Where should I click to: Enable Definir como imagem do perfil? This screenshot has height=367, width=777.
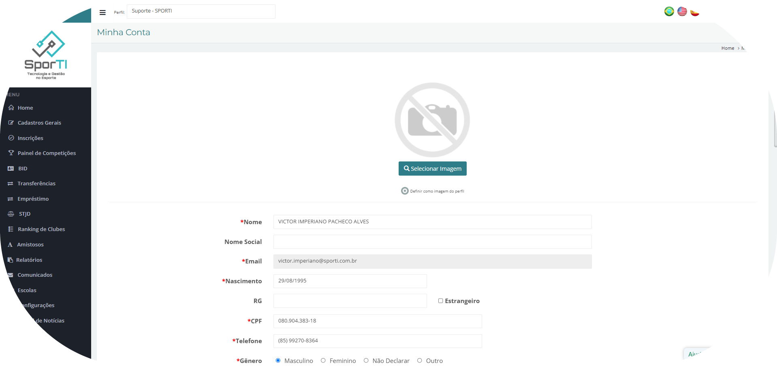click(x=405, y=191)
